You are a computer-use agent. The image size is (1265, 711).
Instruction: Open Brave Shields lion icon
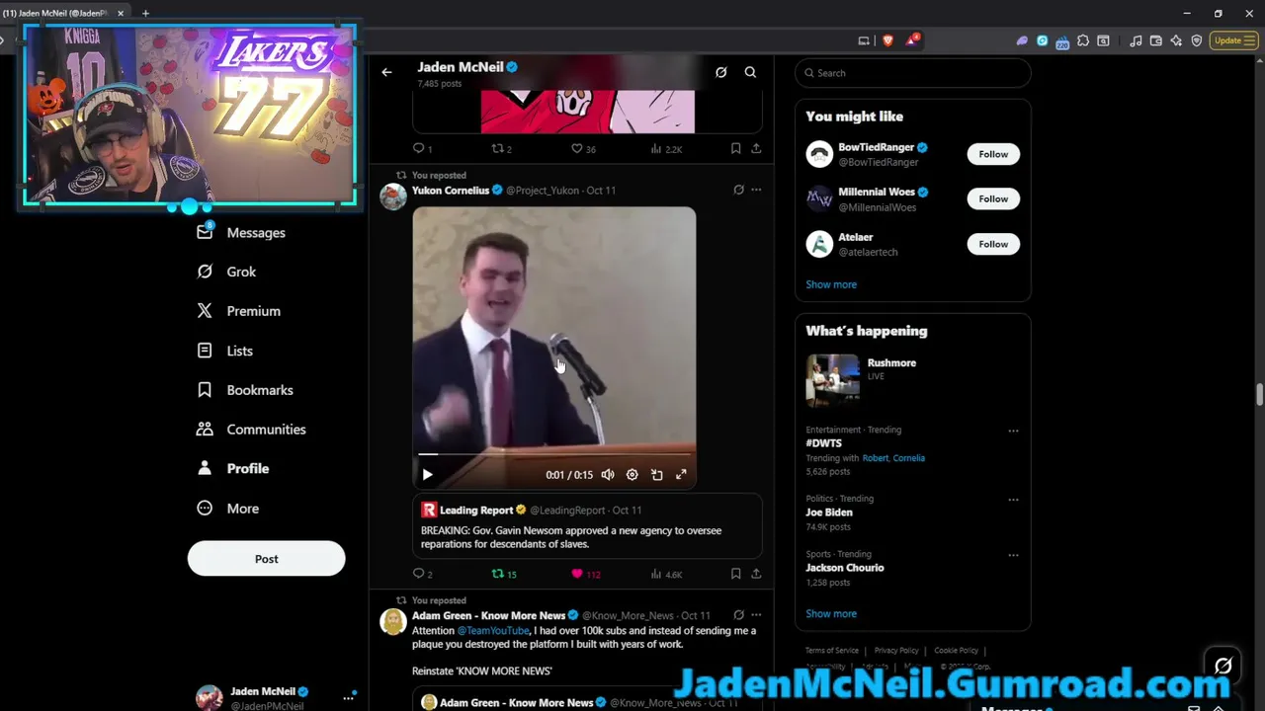(x=887, y=40)
